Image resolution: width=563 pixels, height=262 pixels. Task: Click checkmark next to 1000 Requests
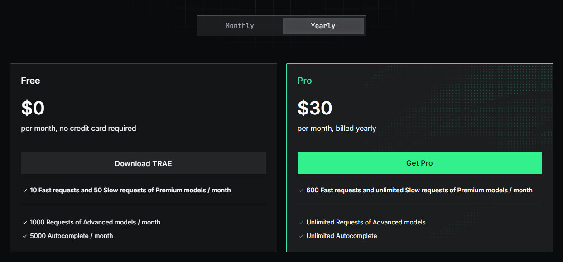pos(25,223)
